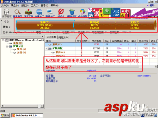Image resolution: width=158 pixels, height=118 pixels.
Task: Click the 序号(状态) column header
Action: [x=82, y=41]
